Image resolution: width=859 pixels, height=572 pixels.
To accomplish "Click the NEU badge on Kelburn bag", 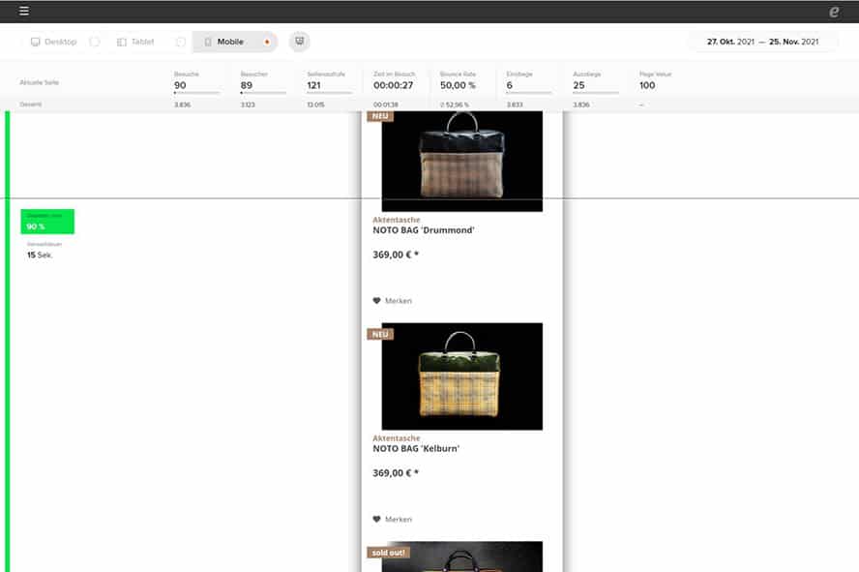I will point(380,334).
